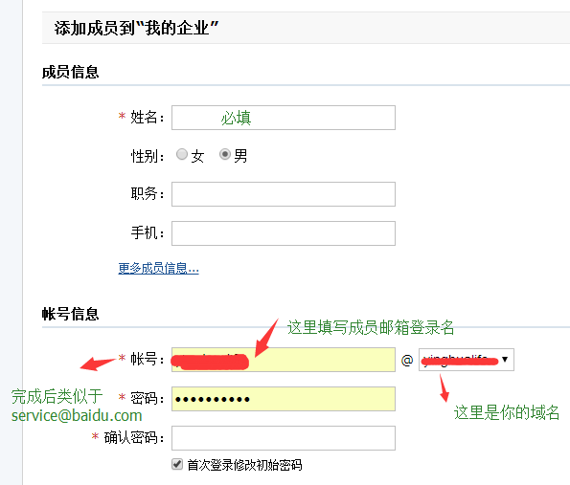Viewport: 570px width, 485px height.
Task: Toggle the 首次登录修改初始密码 checkbox
Action: 177,464
